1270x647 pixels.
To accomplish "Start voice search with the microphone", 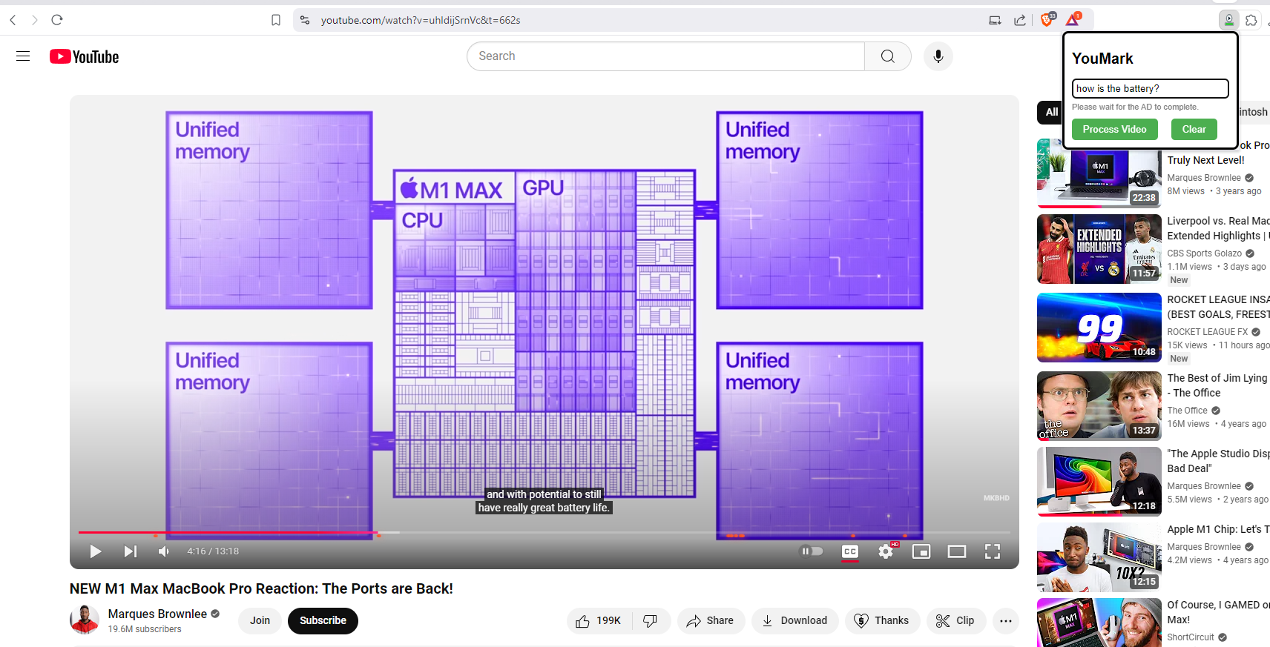I will (938, 56).
